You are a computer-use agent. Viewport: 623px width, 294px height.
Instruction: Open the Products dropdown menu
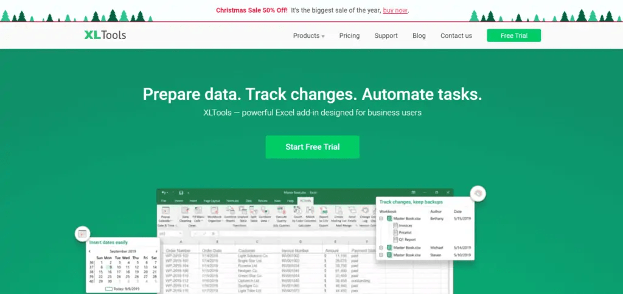pos(308,36)
